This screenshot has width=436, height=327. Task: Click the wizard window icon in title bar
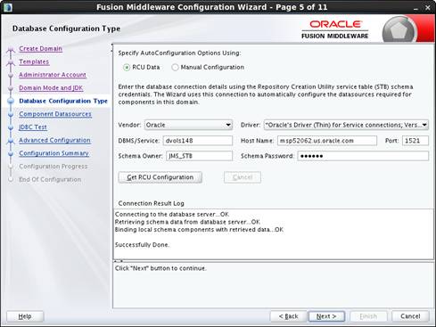click(x=8, y=7)
